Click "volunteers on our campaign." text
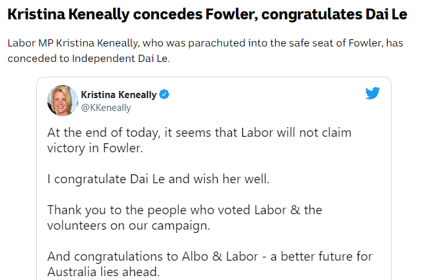Screen dimensions: 429x280 [129, 225]
